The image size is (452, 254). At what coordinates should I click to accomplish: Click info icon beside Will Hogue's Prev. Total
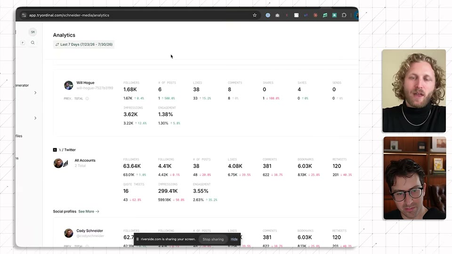(87, 98)
